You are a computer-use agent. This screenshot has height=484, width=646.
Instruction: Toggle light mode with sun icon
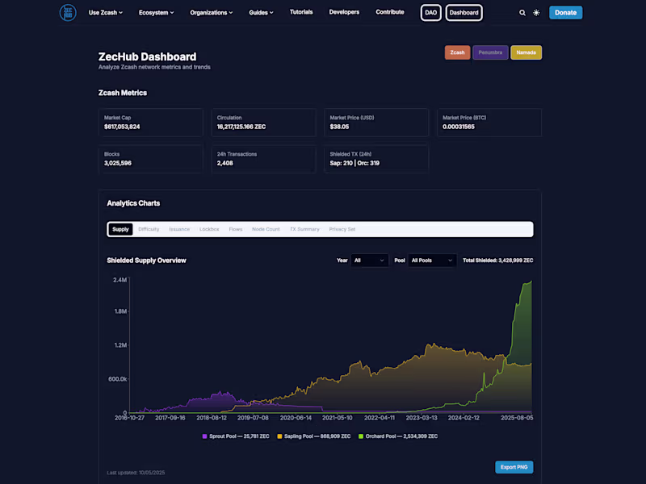click(x=536, y=13)
